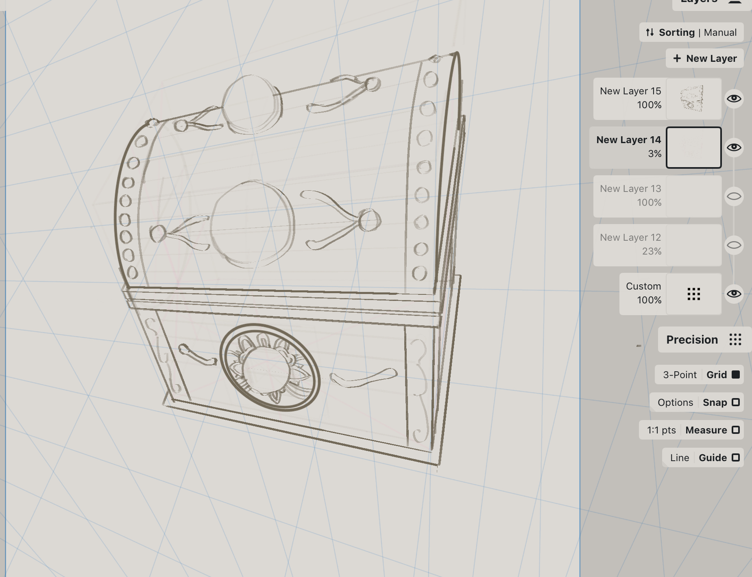This screenshot has height=577, width=752.
Task: Click New Layer 15 opacity label
Action: 649,105
